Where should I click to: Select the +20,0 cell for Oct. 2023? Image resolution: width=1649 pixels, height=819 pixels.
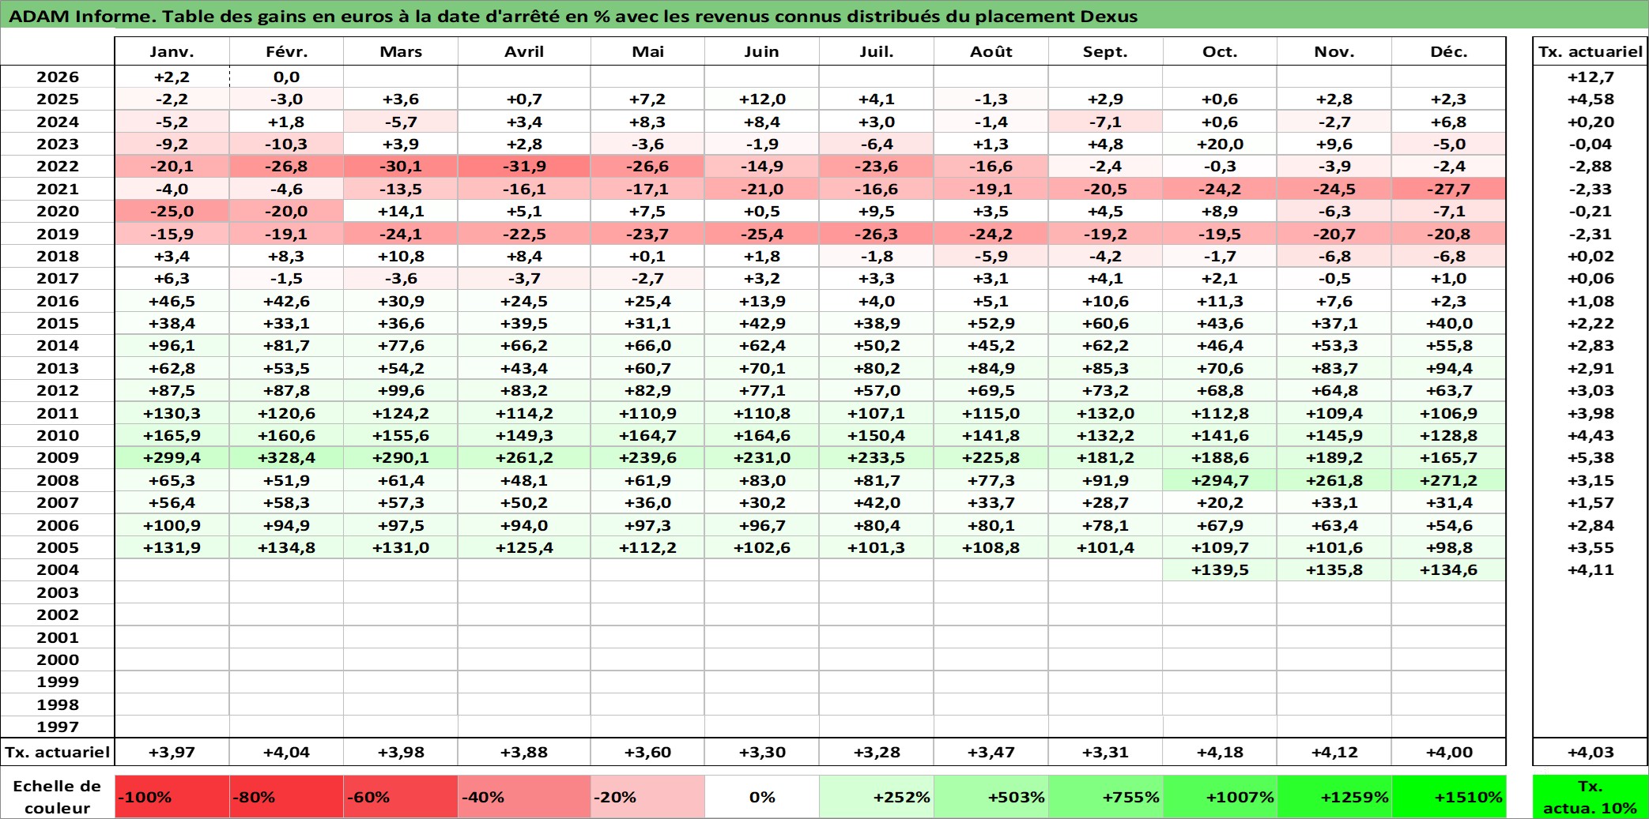(1220, 144)
